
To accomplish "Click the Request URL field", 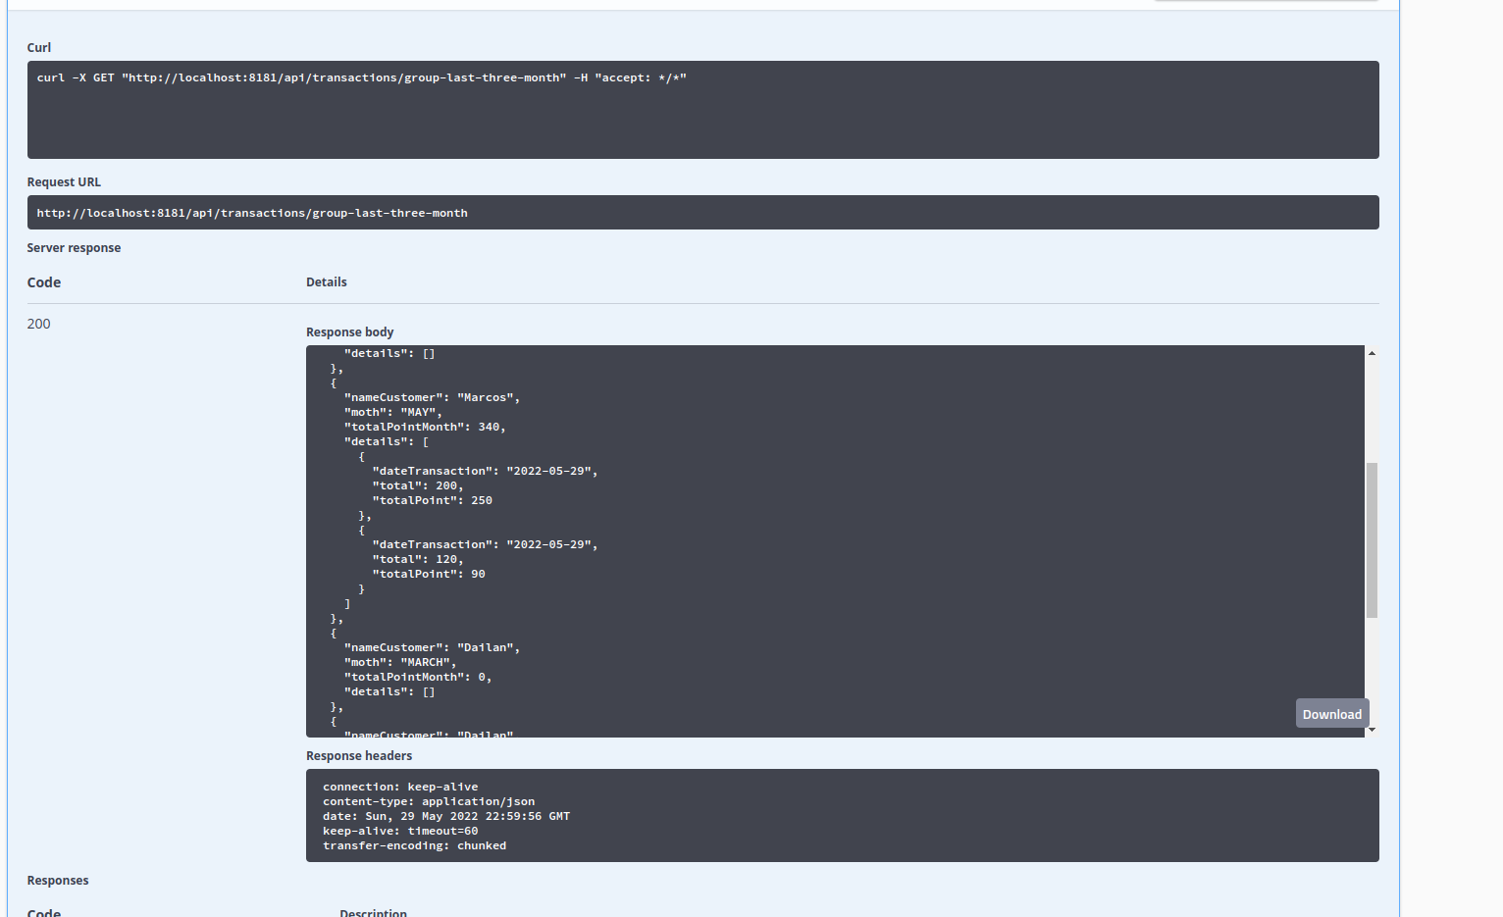I will pos(251,212).
